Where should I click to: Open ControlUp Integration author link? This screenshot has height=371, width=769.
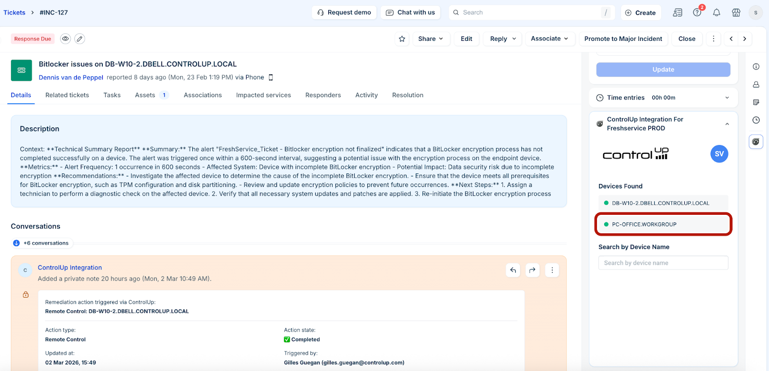pos(70,268)
